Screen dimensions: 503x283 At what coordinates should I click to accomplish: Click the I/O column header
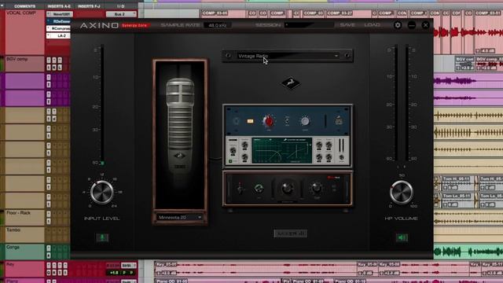(120, 6)
